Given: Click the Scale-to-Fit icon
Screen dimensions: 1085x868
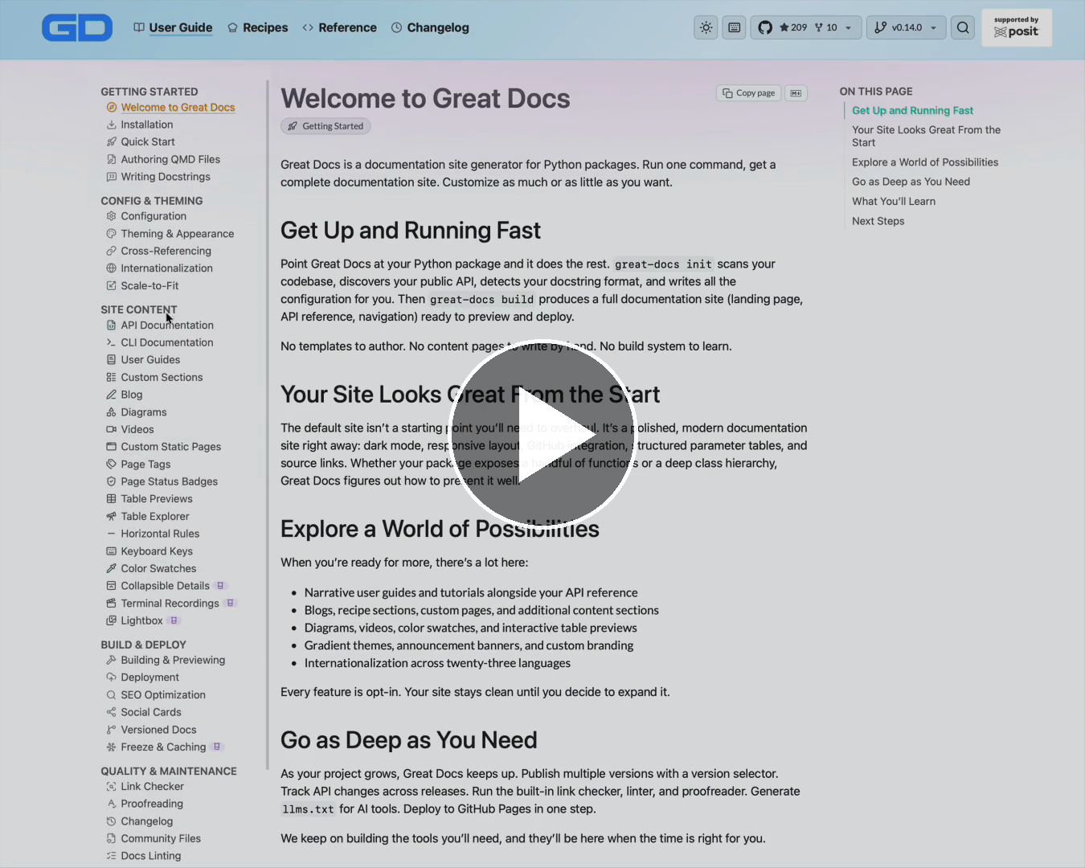Looking at the screenshot, I should point(112,285).
